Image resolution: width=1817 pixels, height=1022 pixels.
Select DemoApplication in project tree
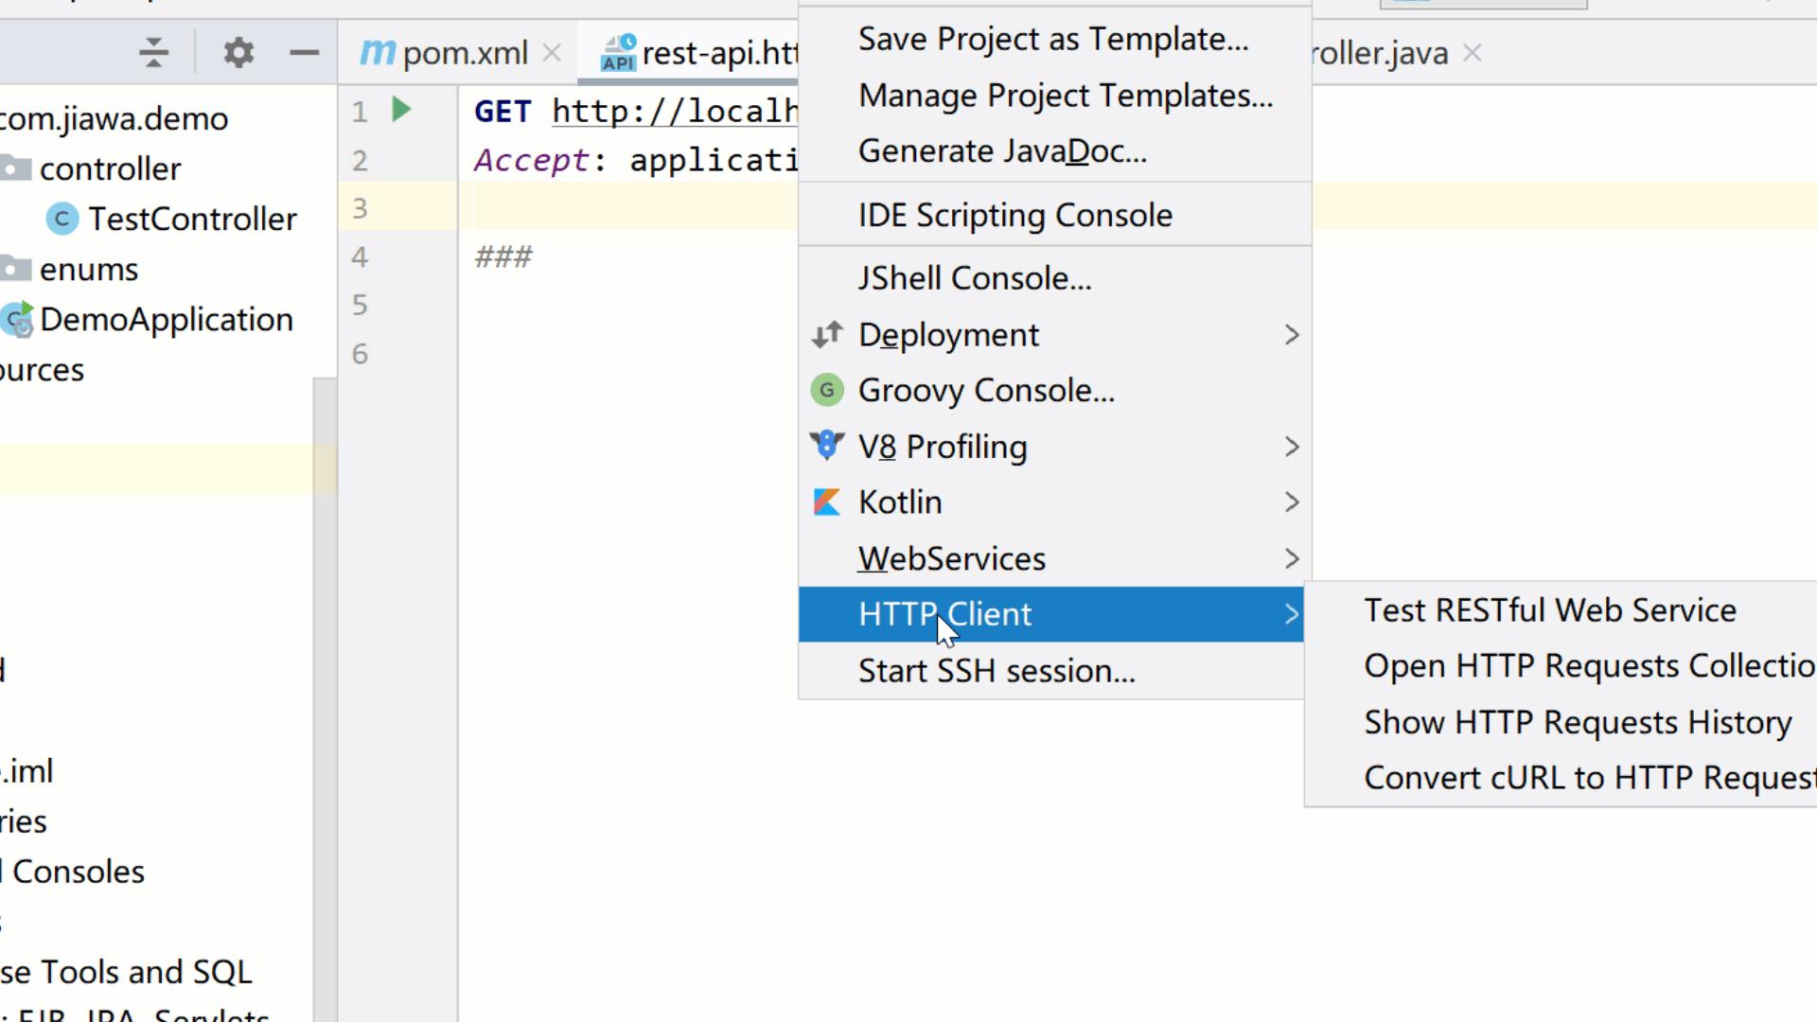pyautogui.click(x=166, y=320)
